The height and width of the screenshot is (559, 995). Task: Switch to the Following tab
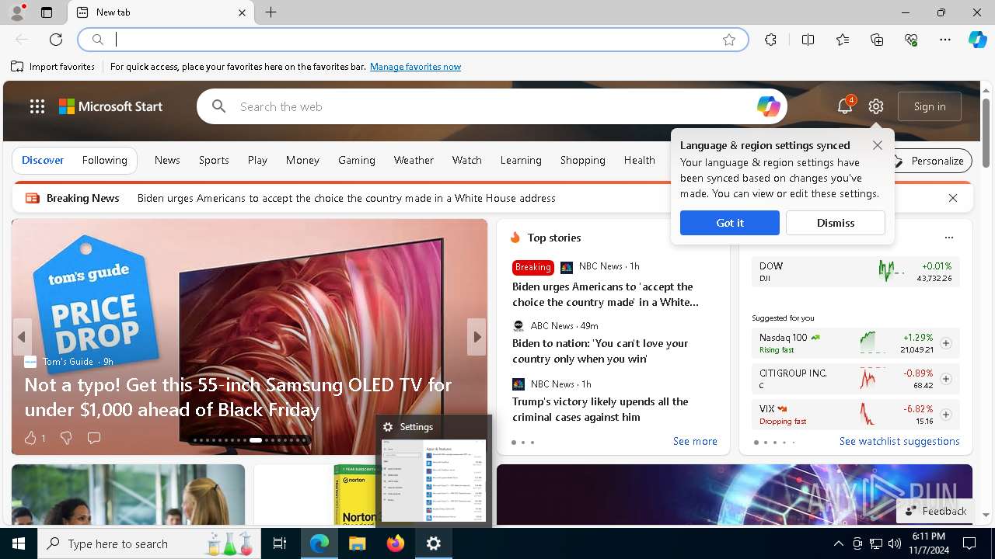pyautogui.click(x=104, y=160)
